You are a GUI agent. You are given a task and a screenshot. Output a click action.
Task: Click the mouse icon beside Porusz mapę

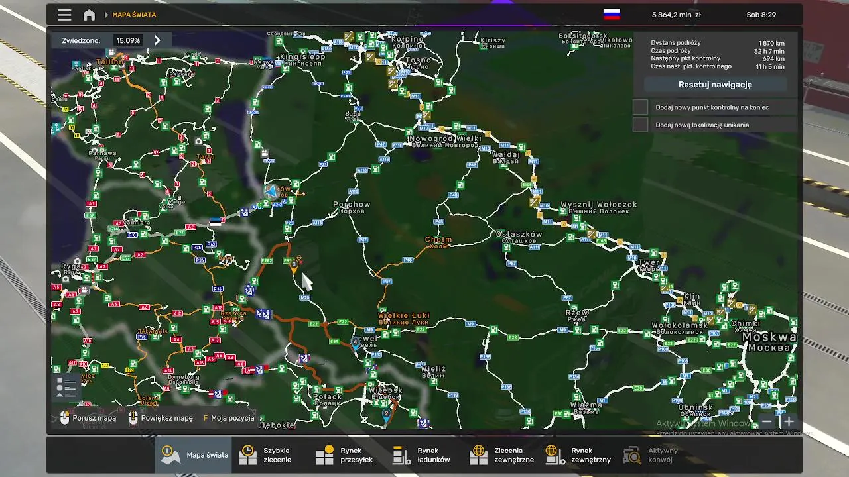(64, 418)
